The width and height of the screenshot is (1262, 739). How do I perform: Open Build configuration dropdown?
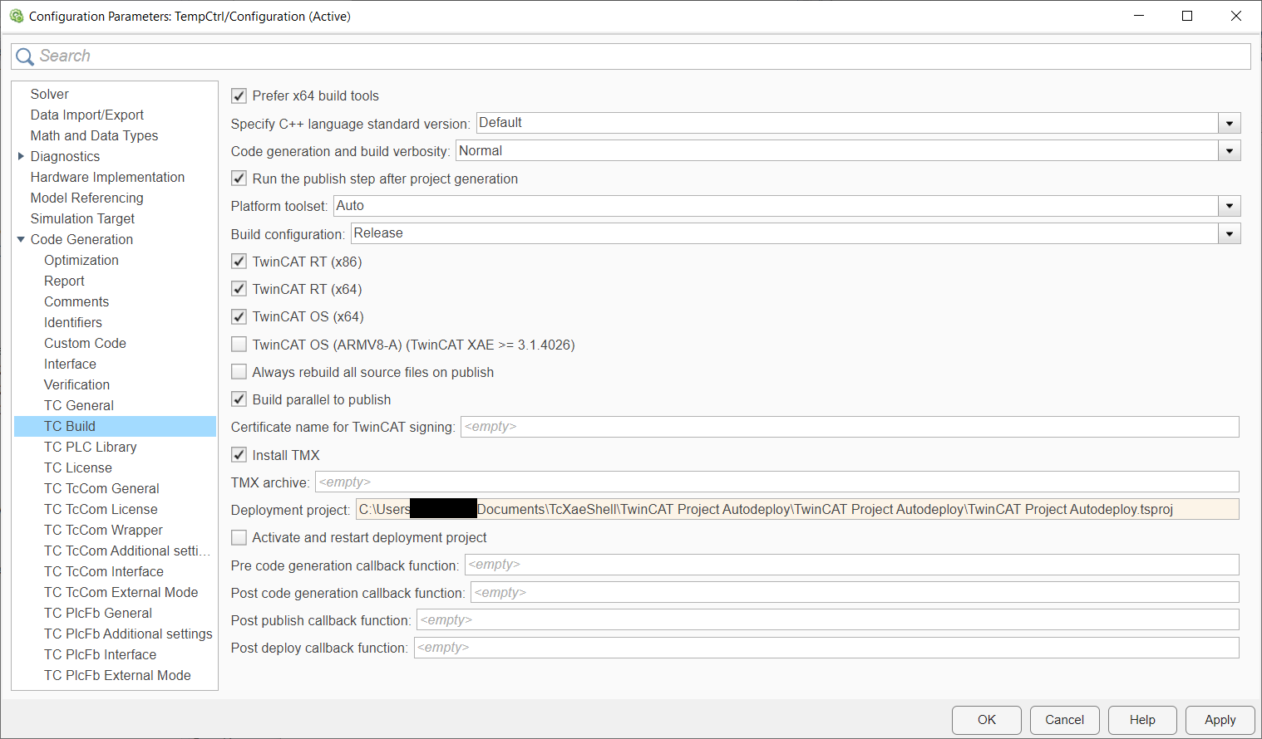click(x=1230, y=233)
